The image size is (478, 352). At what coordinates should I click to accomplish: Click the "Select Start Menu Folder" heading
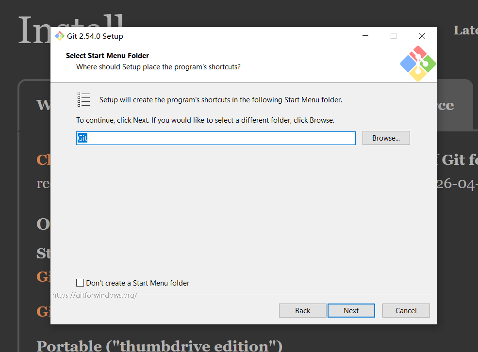[107, 56]
